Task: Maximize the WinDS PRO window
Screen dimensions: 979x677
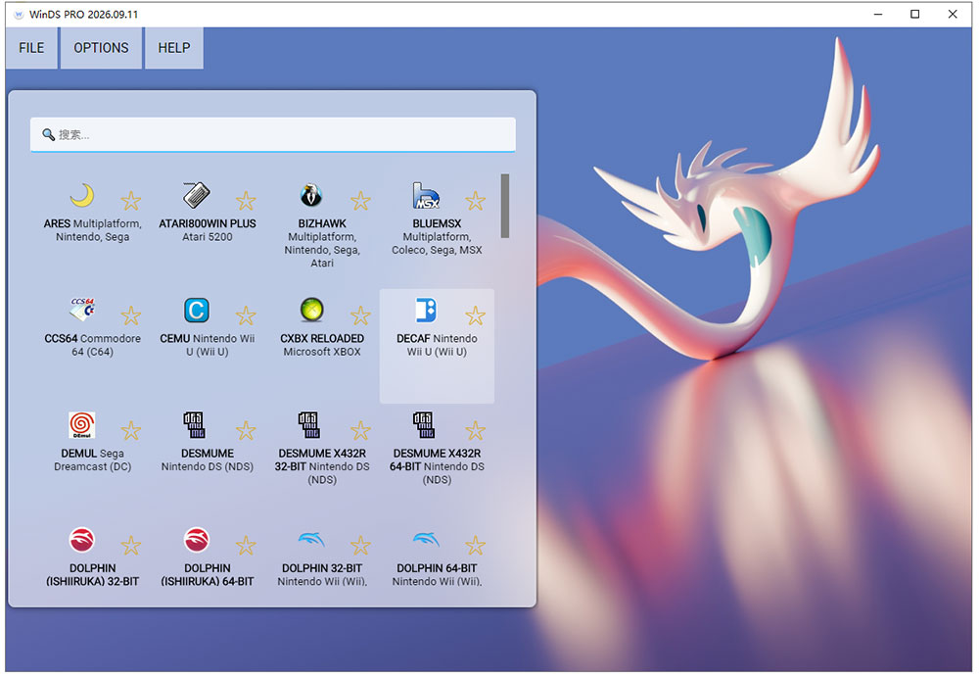Action: (914, 14)
